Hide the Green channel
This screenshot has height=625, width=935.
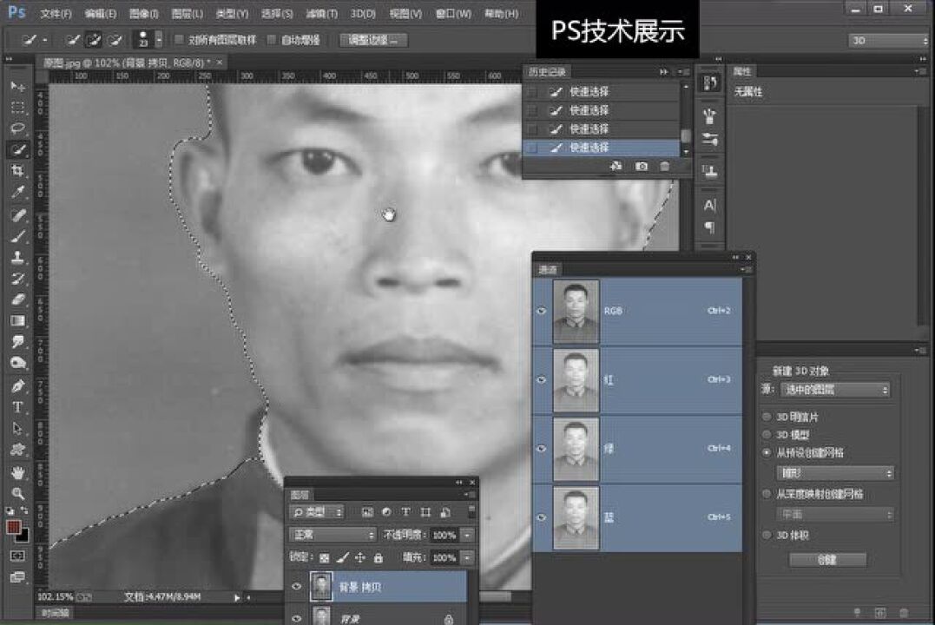[542, 449]
